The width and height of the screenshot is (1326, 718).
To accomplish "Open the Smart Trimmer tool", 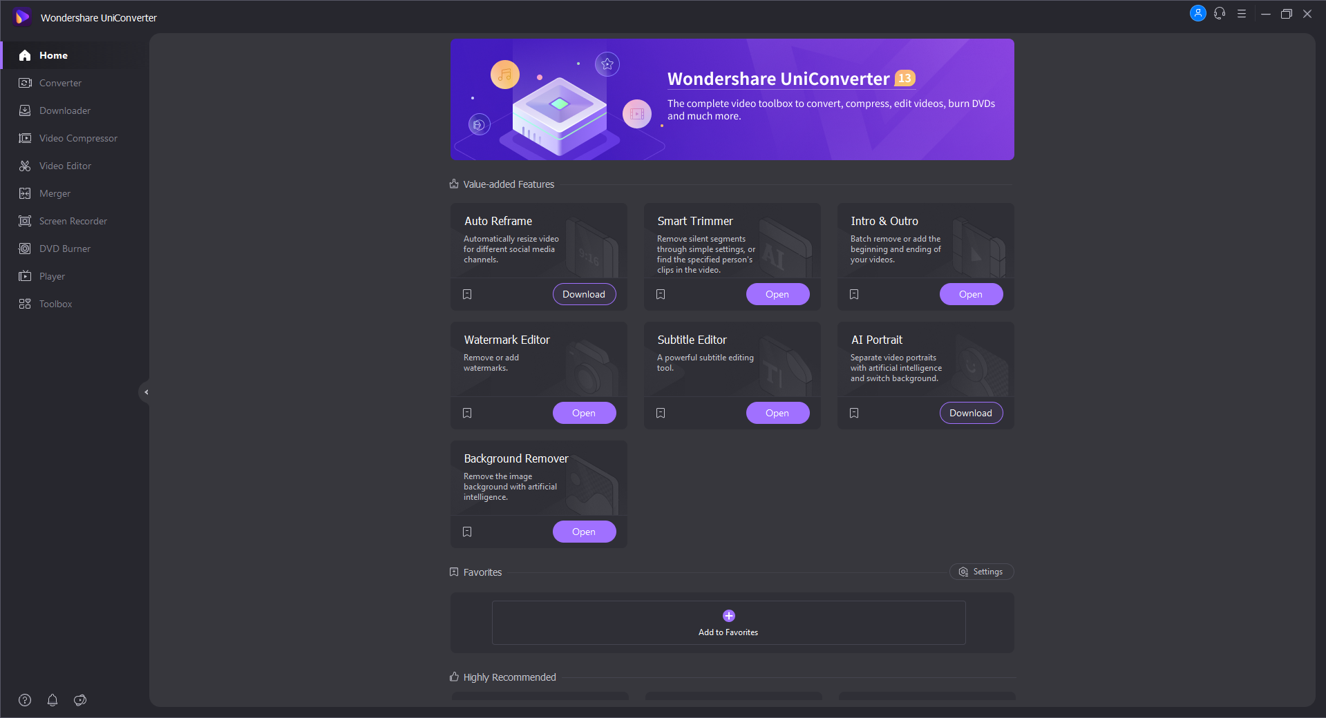I will [x=777, y=294].
